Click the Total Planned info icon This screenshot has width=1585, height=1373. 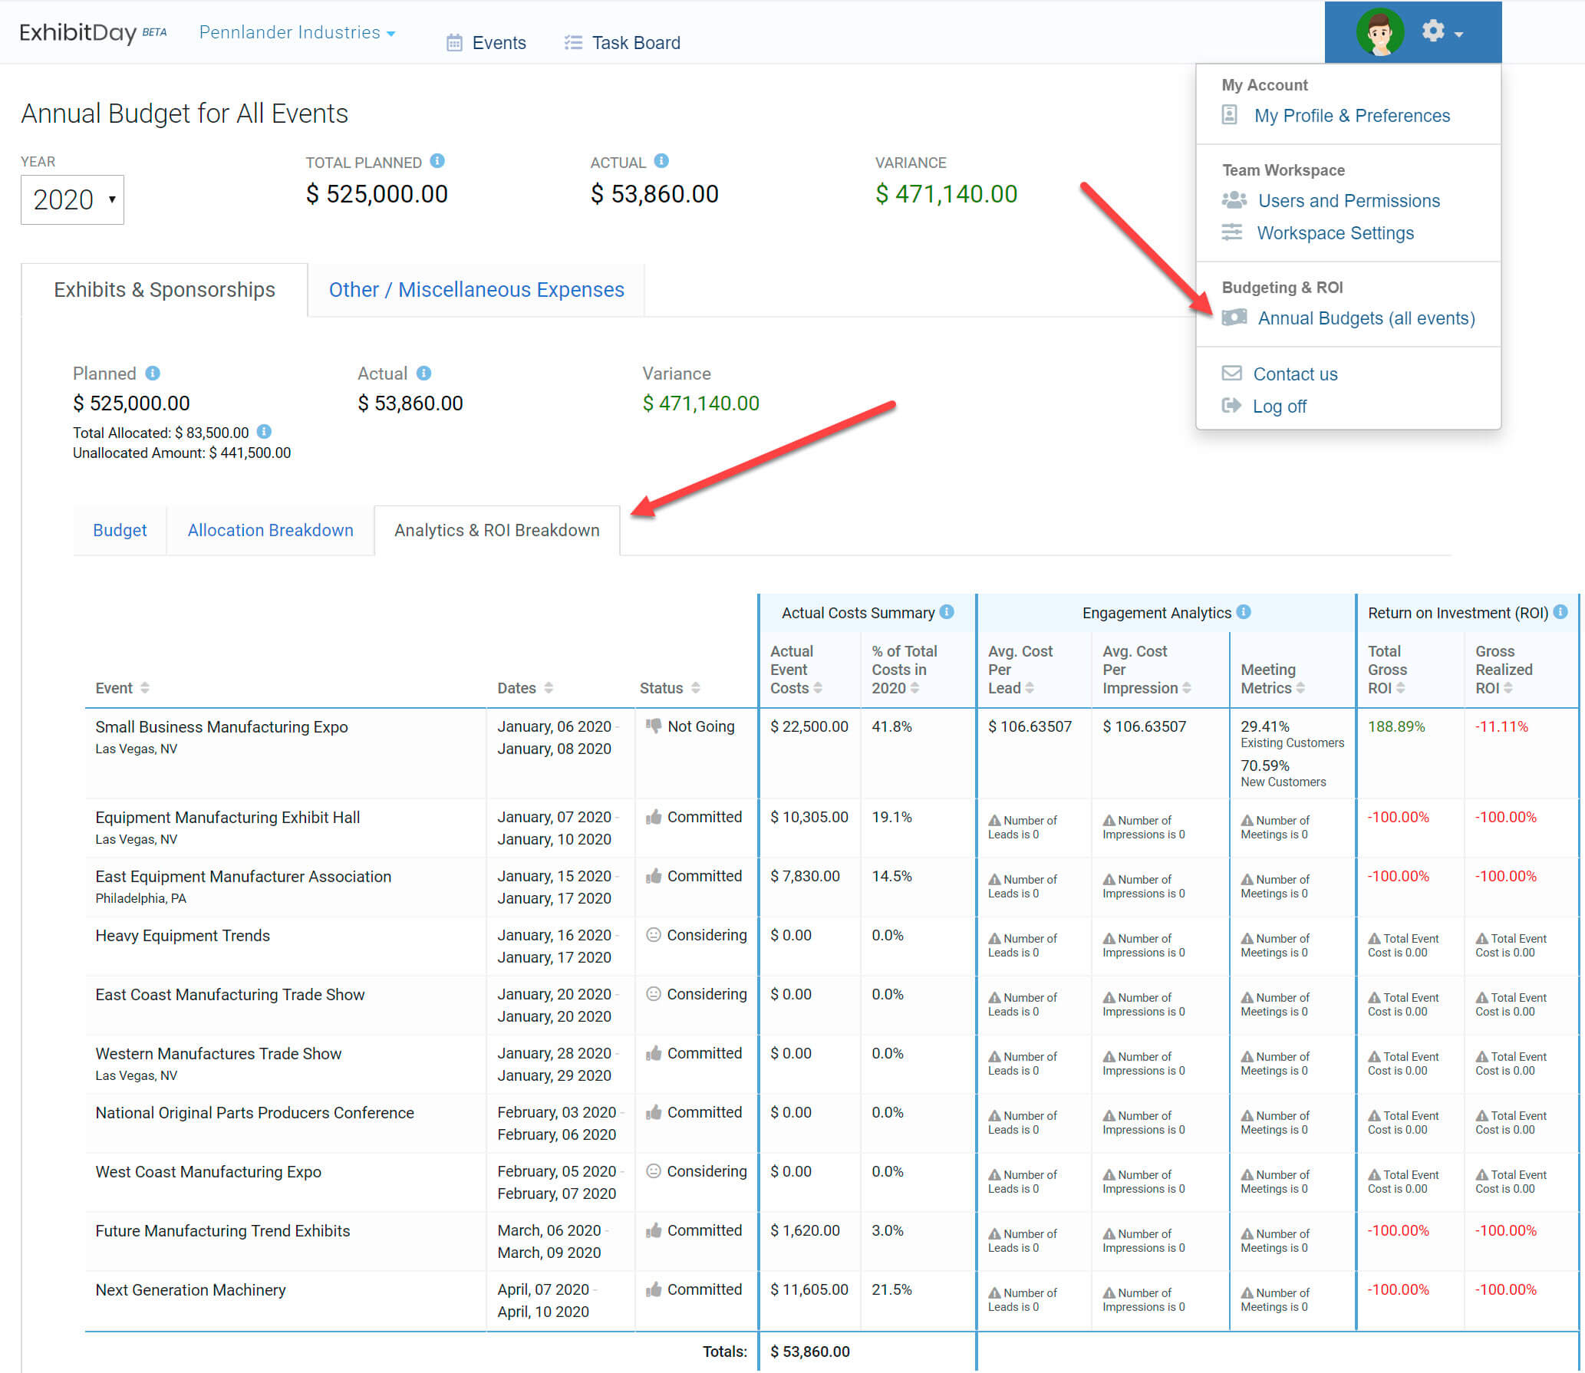coord(437,161)
